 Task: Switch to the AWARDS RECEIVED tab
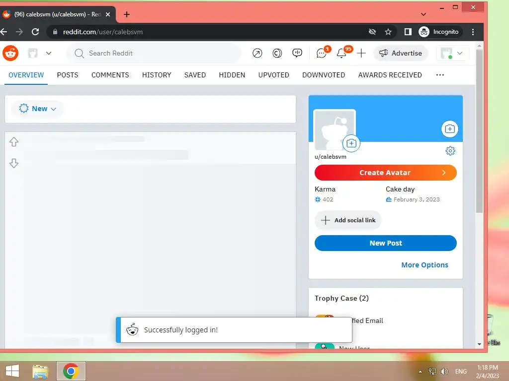coord(390,75)
